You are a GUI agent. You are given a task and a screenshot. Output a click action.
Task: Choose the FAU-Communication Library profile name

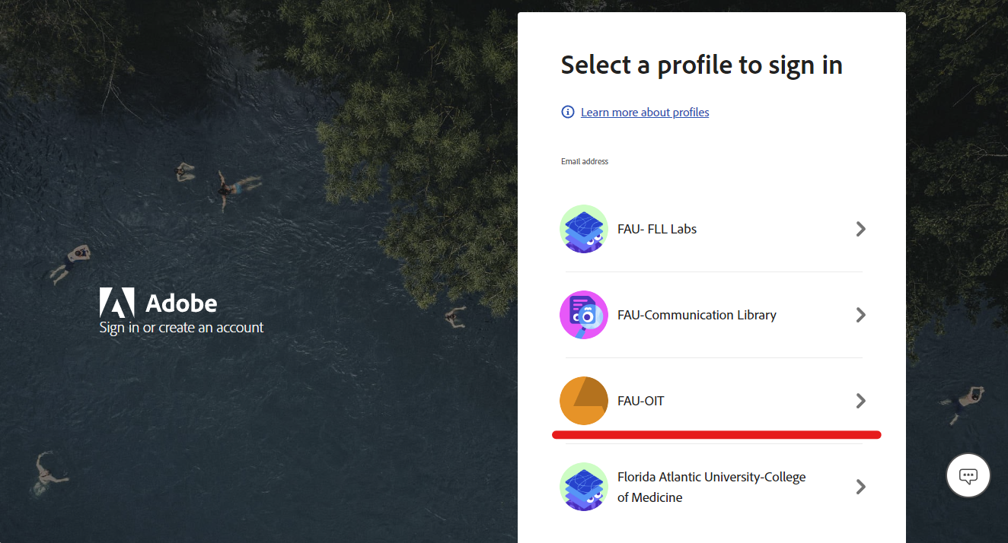pyautogui.click(x=697, y=315)
